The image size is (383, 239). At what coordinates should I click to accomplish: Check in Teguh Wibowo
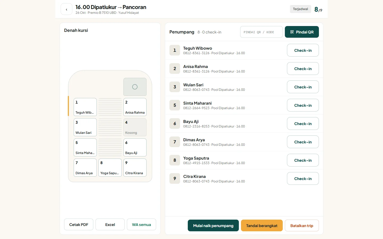pos(303,50)
